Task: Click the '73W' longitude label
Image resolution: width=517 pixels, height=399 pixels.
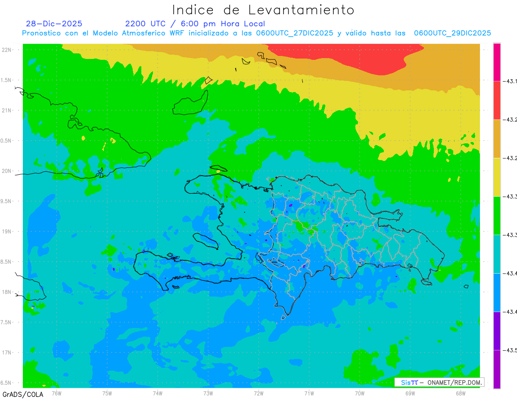Action: coord(208,393)
